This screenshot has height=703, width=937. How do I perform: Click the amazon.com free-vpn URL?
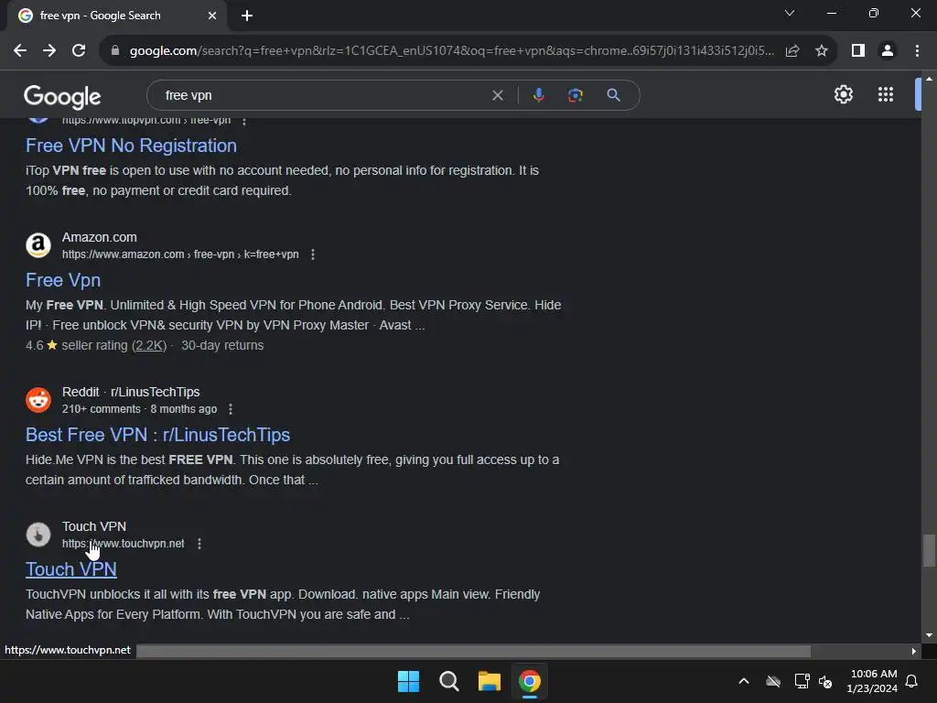click(180, 254)
